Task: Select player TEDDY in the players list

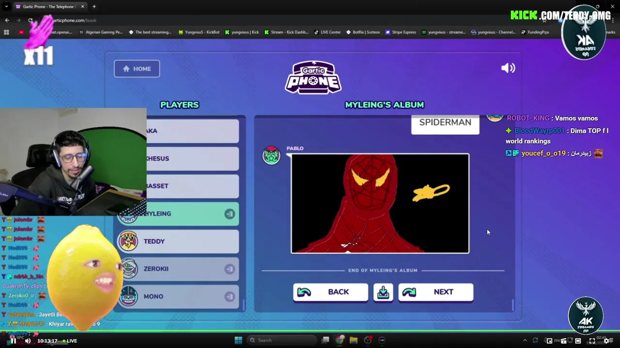Action: tap(178, 241)
